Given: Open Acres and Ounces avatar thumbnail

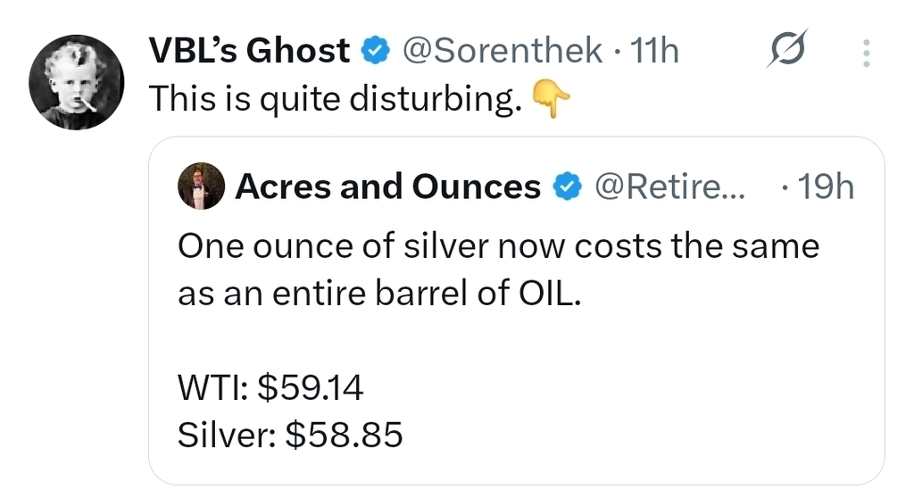Looking at the screenshot, I should [x=201, y=187].
